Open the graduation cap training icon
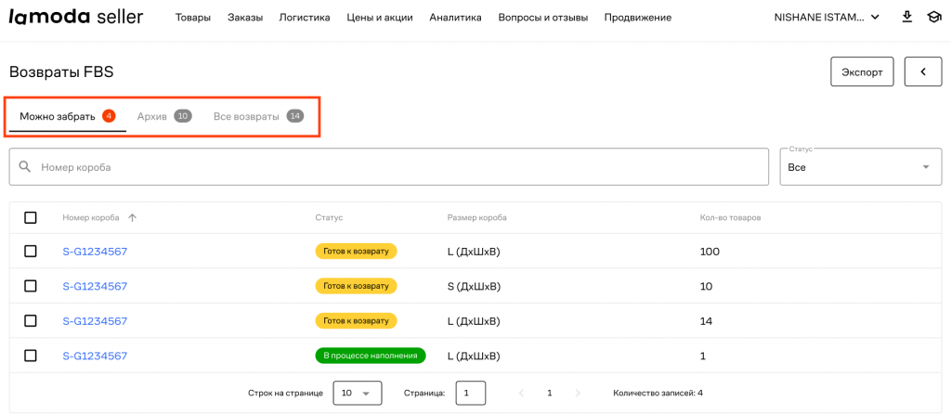The height and width of the screenshot is (415, 951). click(x=932, y=17)
